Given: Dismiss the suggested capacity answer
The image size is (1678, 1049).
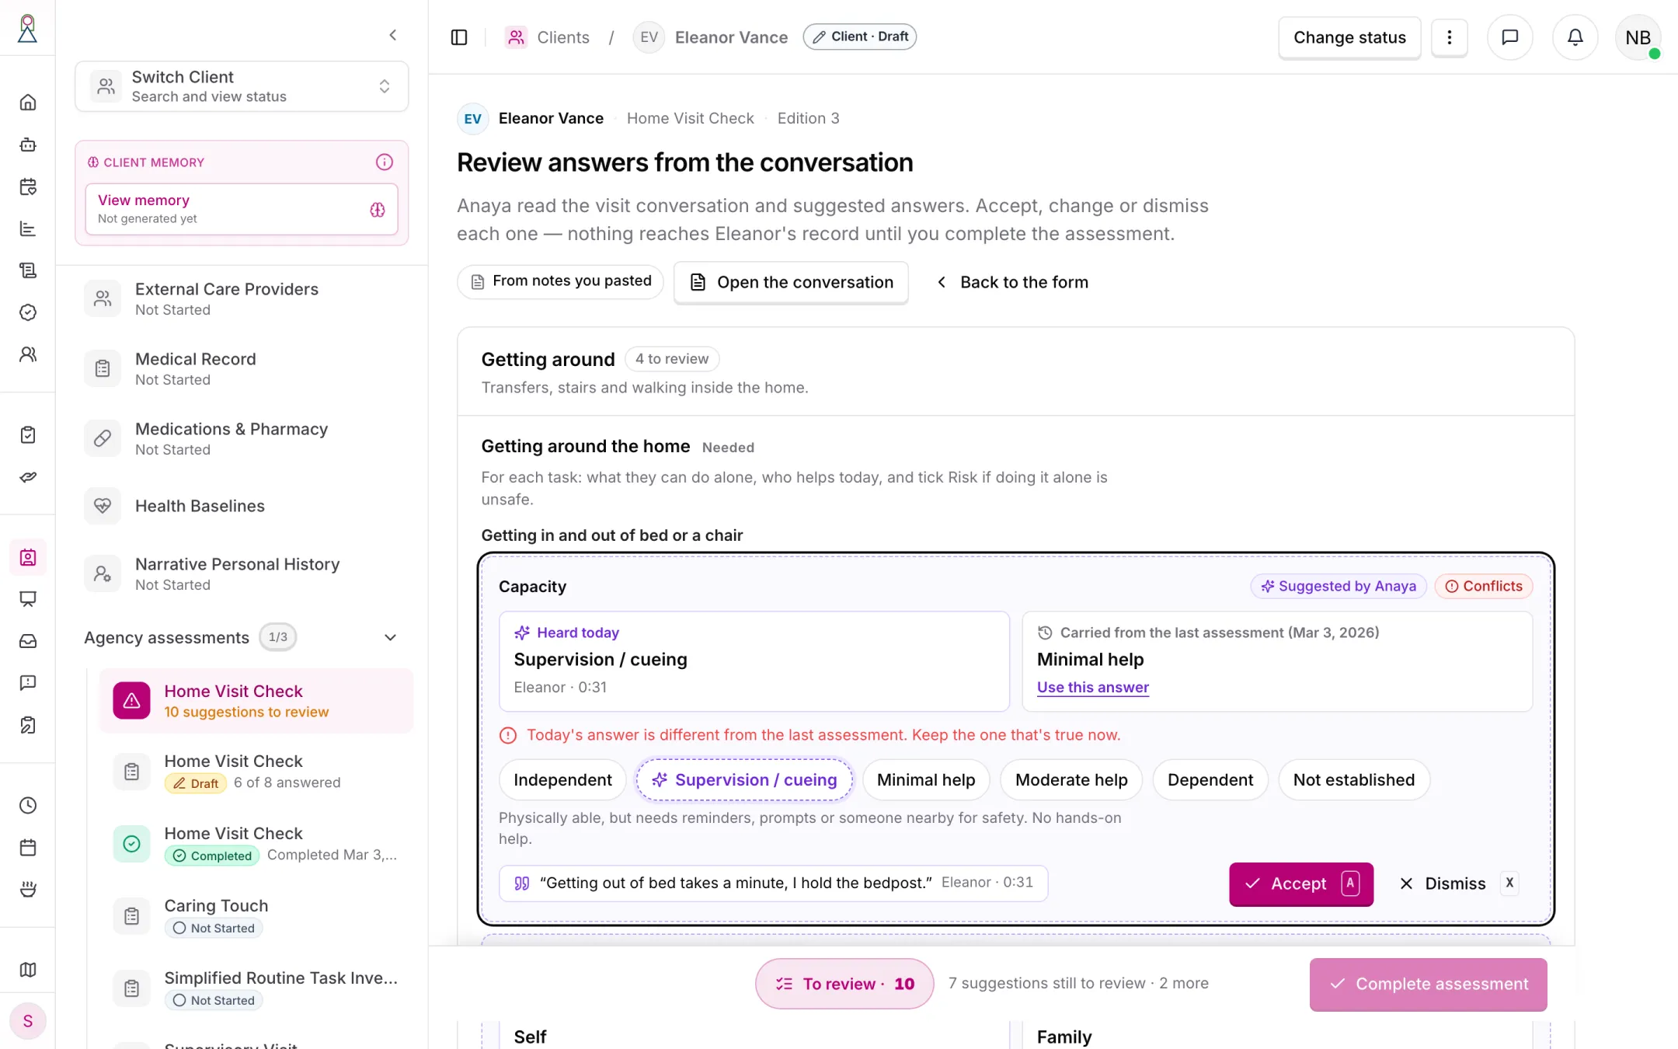Looking at the screenshot, I should click(1457, 883).
